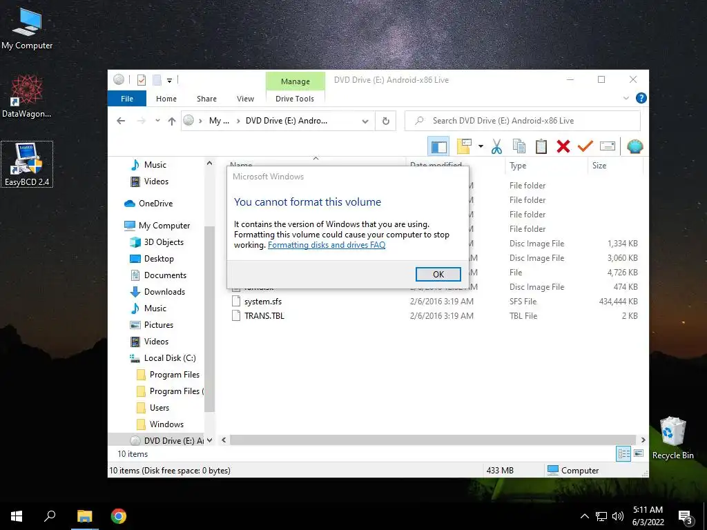Image resolution: width=707 pixels, height=530 pixels.
Task: Click the Copy toolbar icon
Action: (519, 146)
